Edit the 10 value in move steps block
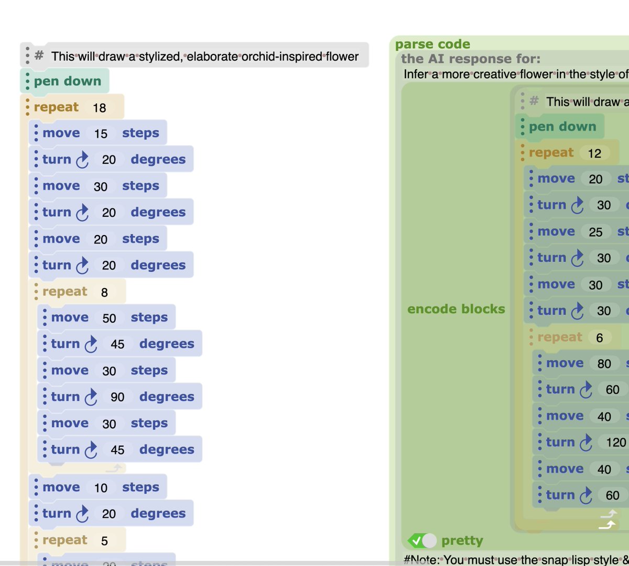The width and height of the screenshot is (629, 566). [x=101, y=488]
